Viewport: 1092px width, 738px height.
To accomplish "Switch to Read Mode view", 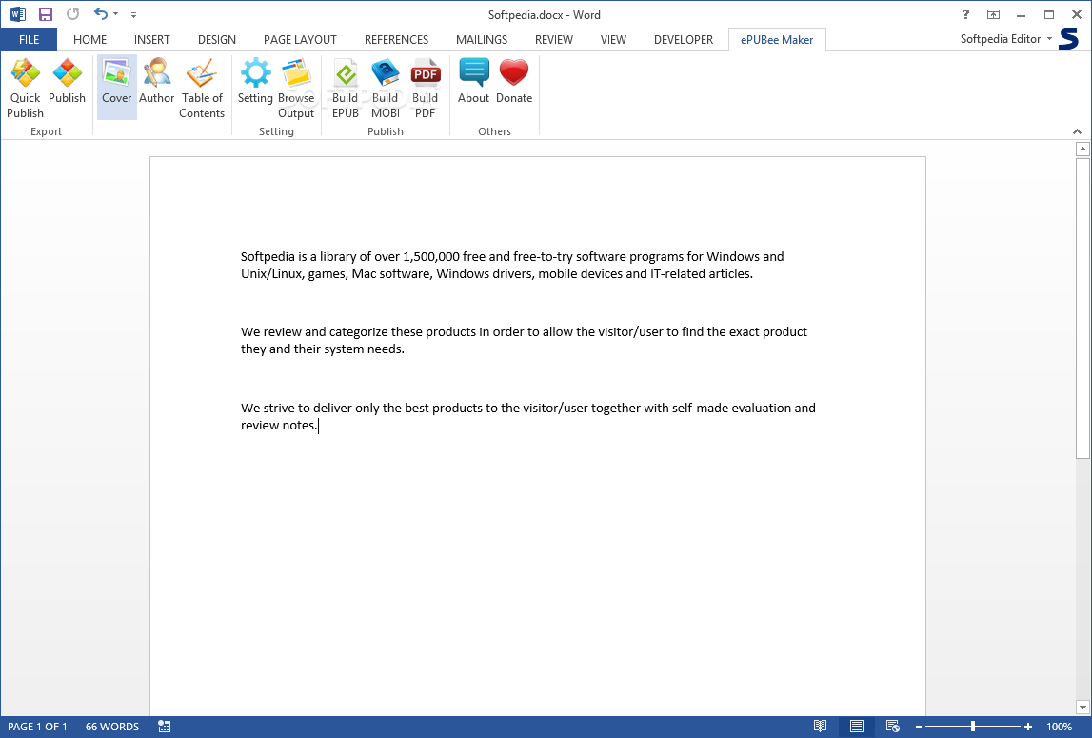I will point(821,727).
